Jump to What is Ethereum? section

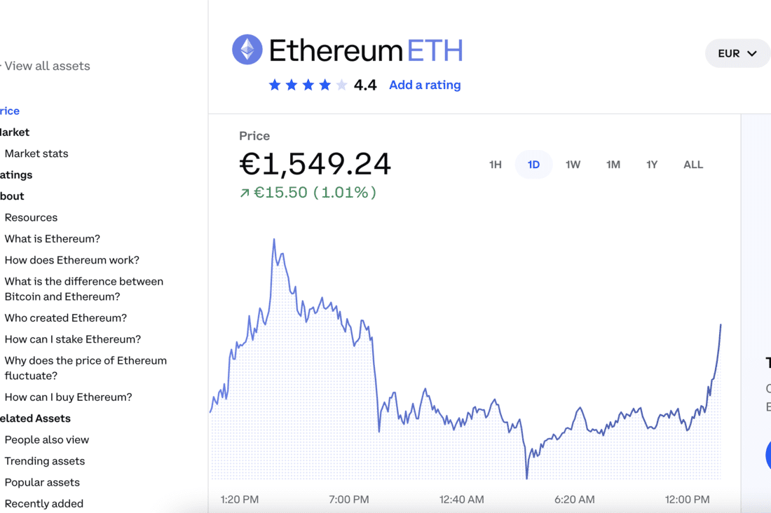[x=52, y=238]
